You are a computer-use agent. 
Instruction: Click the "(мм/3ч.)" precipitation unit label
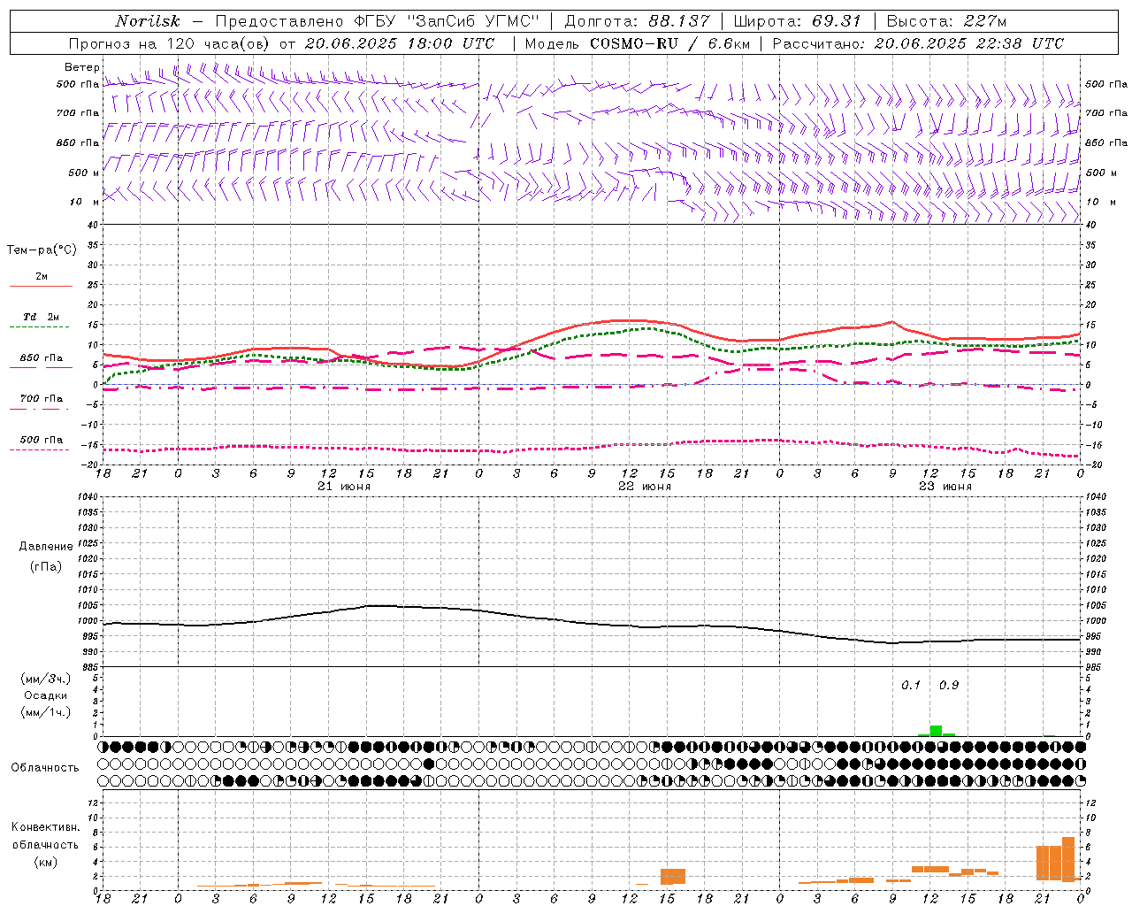click(x=46, y=679)
